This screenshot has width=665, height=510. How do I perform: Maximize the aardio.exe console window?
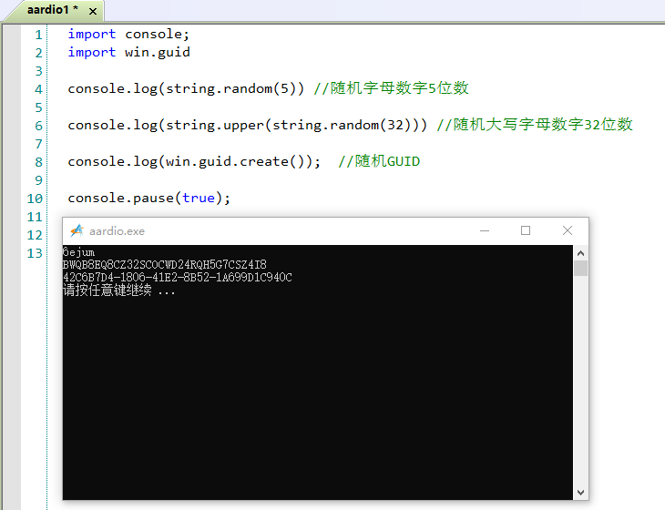526,230
